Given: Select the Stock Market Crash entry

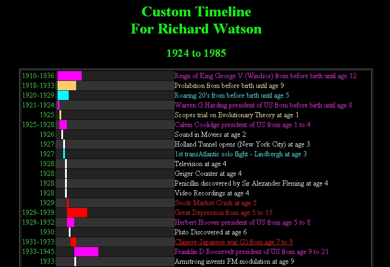Looking at the screenshot, I should point(215,203).
